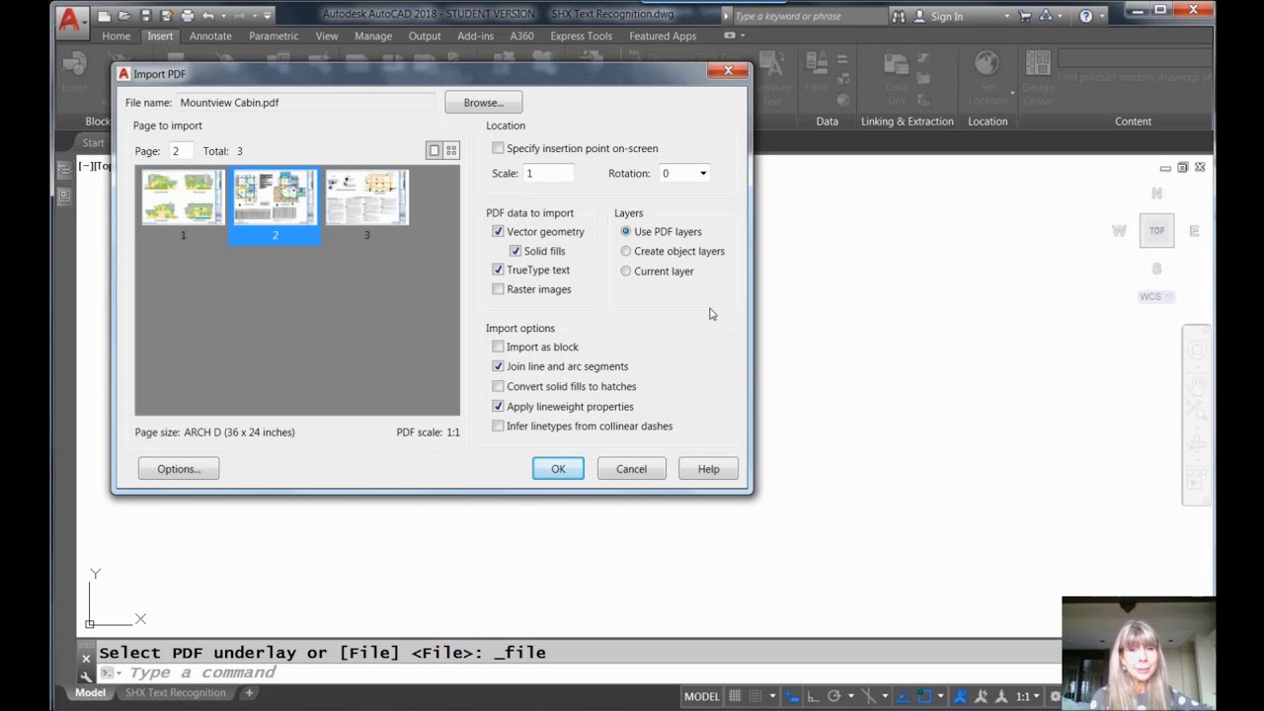Click the New drawing icon in Quick Access toolbar
The height and width of the screenshot is (711, 1264).
tap(104, 16)
